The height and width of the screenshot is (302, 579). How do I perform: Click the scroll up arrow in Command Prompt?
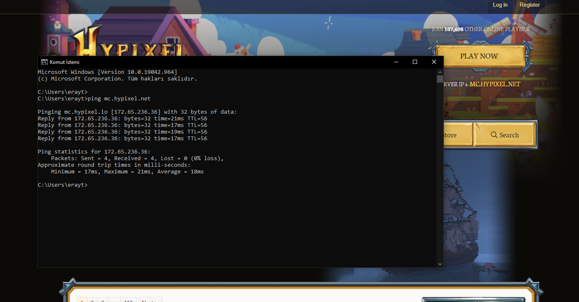point(440,72)
